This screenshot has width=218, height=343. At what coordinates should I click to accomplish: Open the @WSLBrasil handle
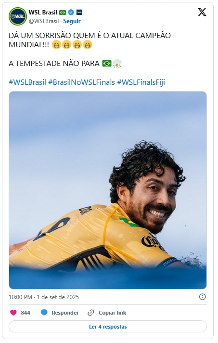coord(44,21)
